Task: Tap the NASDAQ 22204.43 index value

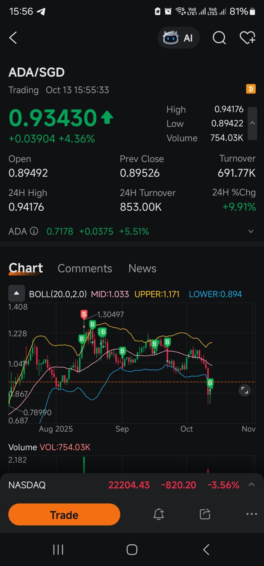Action: point(129,485)
